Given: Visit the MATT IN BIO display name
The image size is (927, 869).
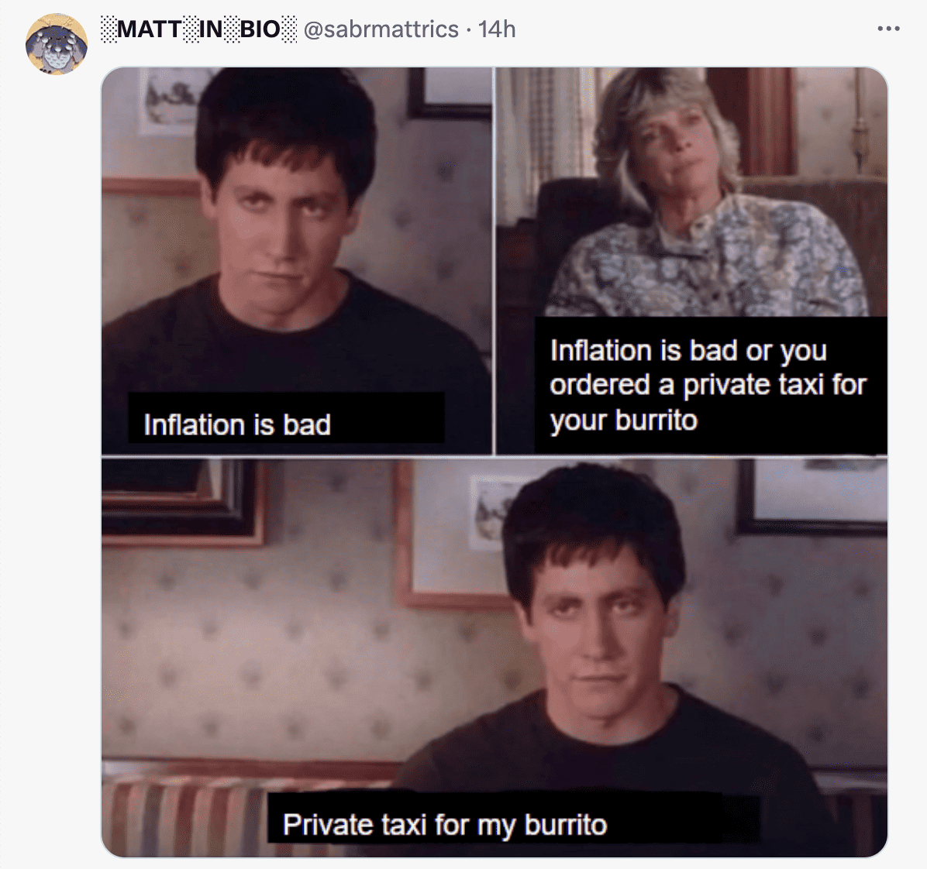Looking at the screenshot, I should (x=198, y=29).
